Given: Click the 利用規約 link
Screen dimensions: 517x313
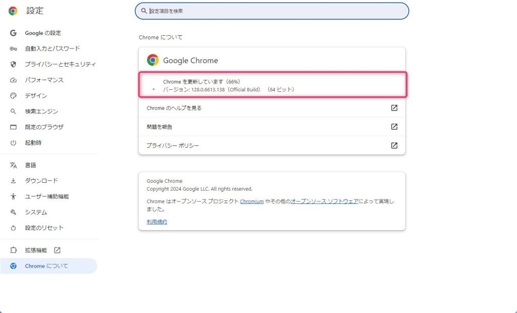Looking at the screenshot, I should click(x=157, y=222).
